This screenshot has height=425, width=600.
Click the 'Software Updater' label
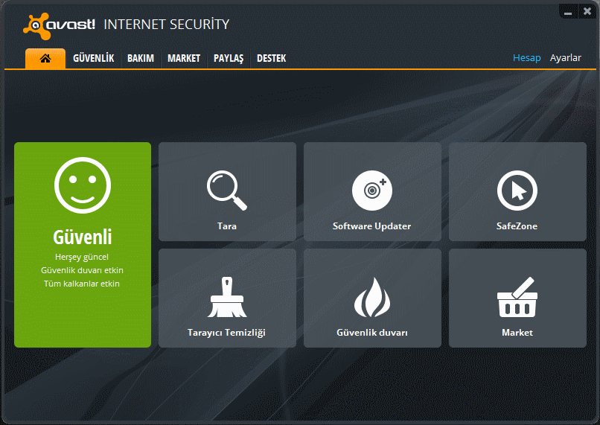tap(371, 226)
